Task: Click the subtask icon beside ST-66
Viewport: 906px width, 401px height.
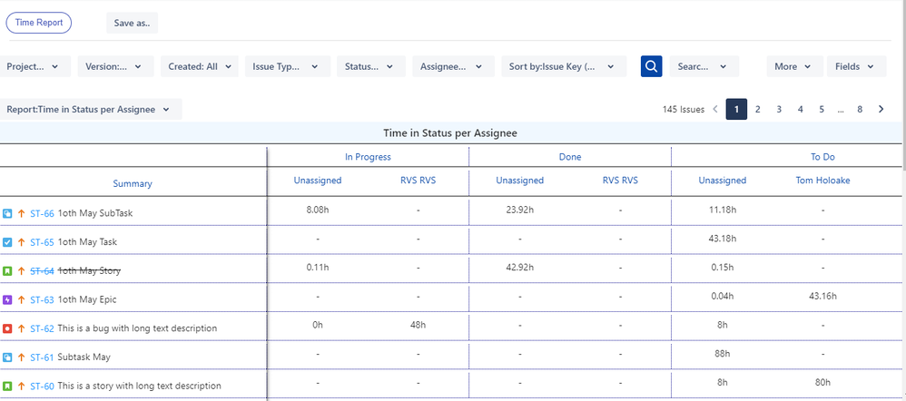Action: pyautogui.click(x=7, y=213)
